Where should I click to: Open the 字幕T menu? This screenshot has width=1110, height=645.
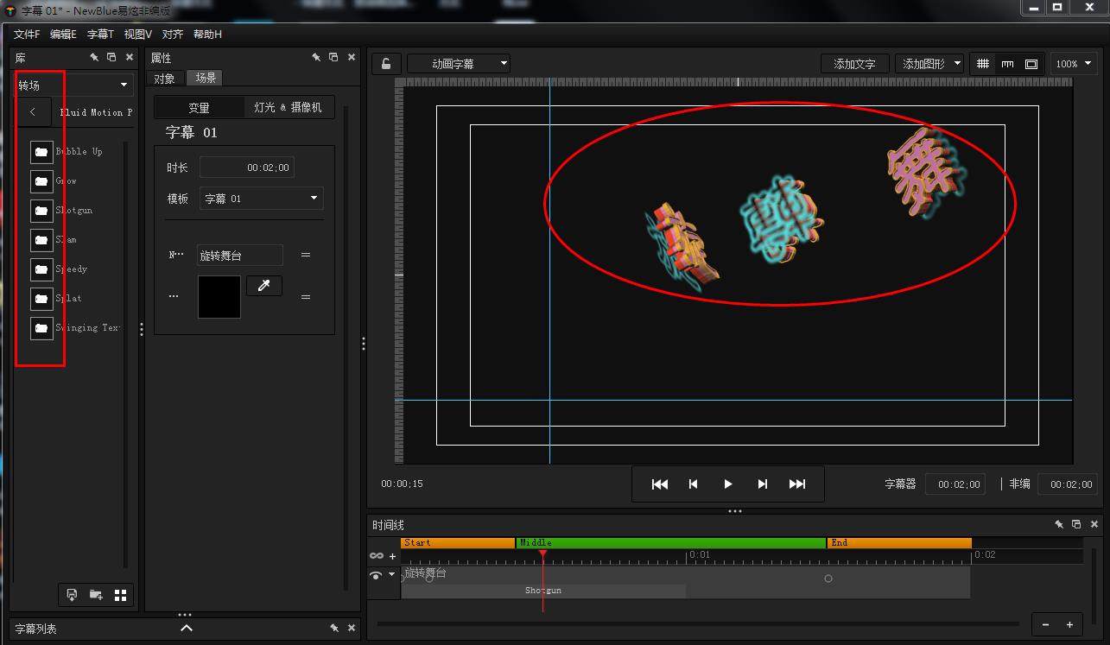coord(100,35)
